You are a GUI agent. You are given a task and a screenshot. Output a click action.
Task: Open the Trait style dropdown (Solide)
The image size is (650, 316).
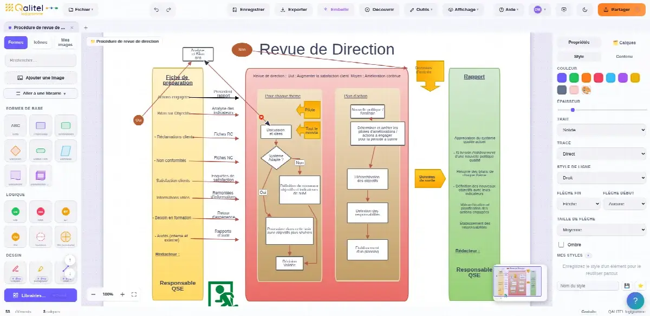(x=601, y=130)
